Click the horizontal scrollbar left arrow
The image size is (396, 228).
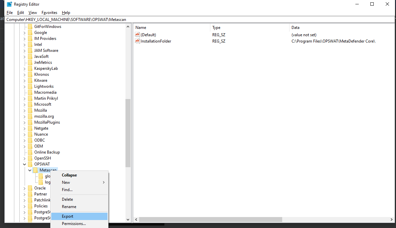[x=136, y=219]
